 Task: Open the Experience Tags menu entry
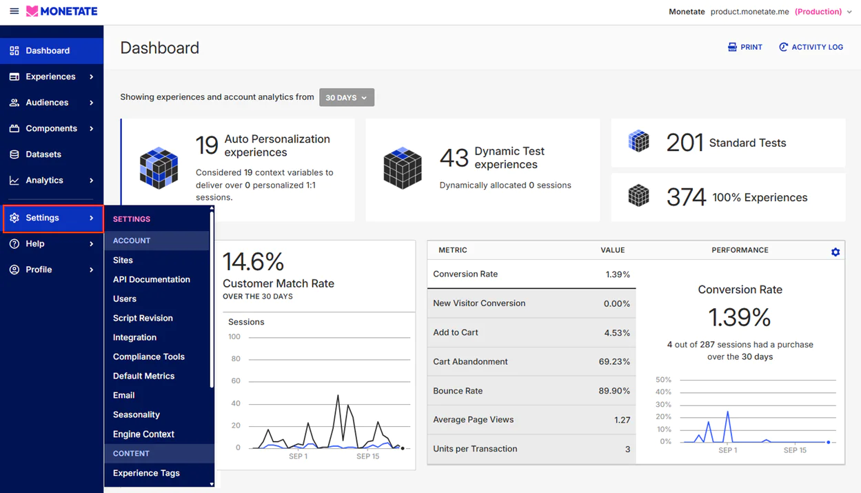click(x=146, y=474)
